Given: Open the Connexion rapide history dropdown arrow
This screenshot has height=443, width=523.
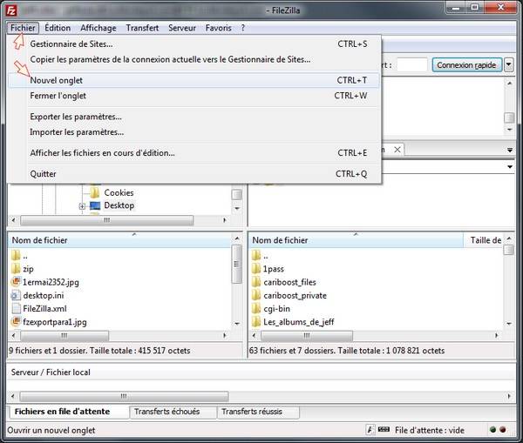Looking at the screenshot, I should (x=509, y=64).
